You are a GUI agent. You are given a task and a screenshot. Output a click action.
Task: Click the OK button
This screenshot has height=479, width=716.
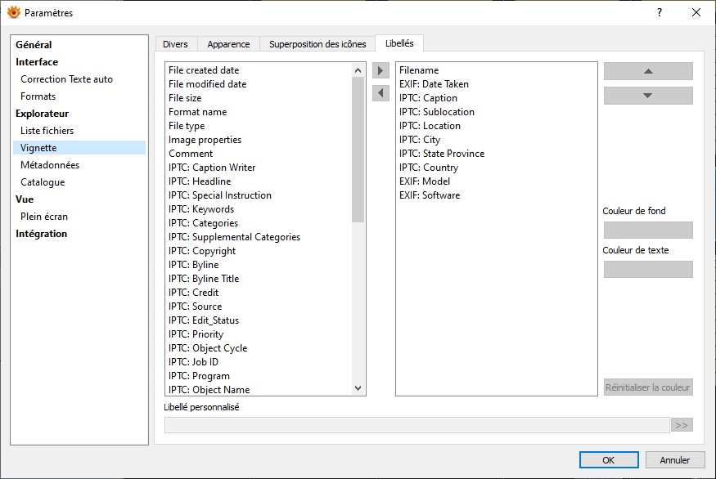(608, 460)
